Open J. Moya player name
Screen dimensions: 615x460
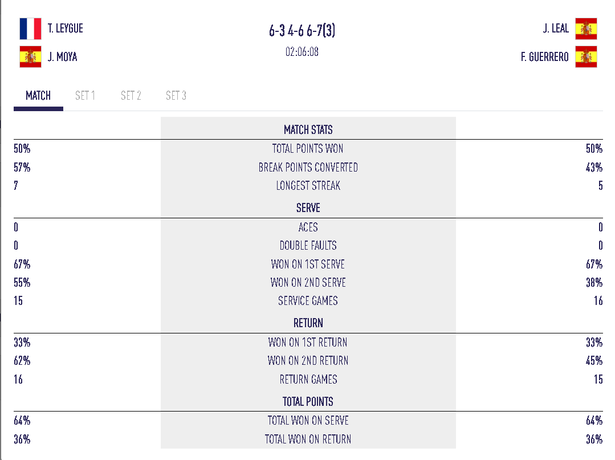point(63,57)
